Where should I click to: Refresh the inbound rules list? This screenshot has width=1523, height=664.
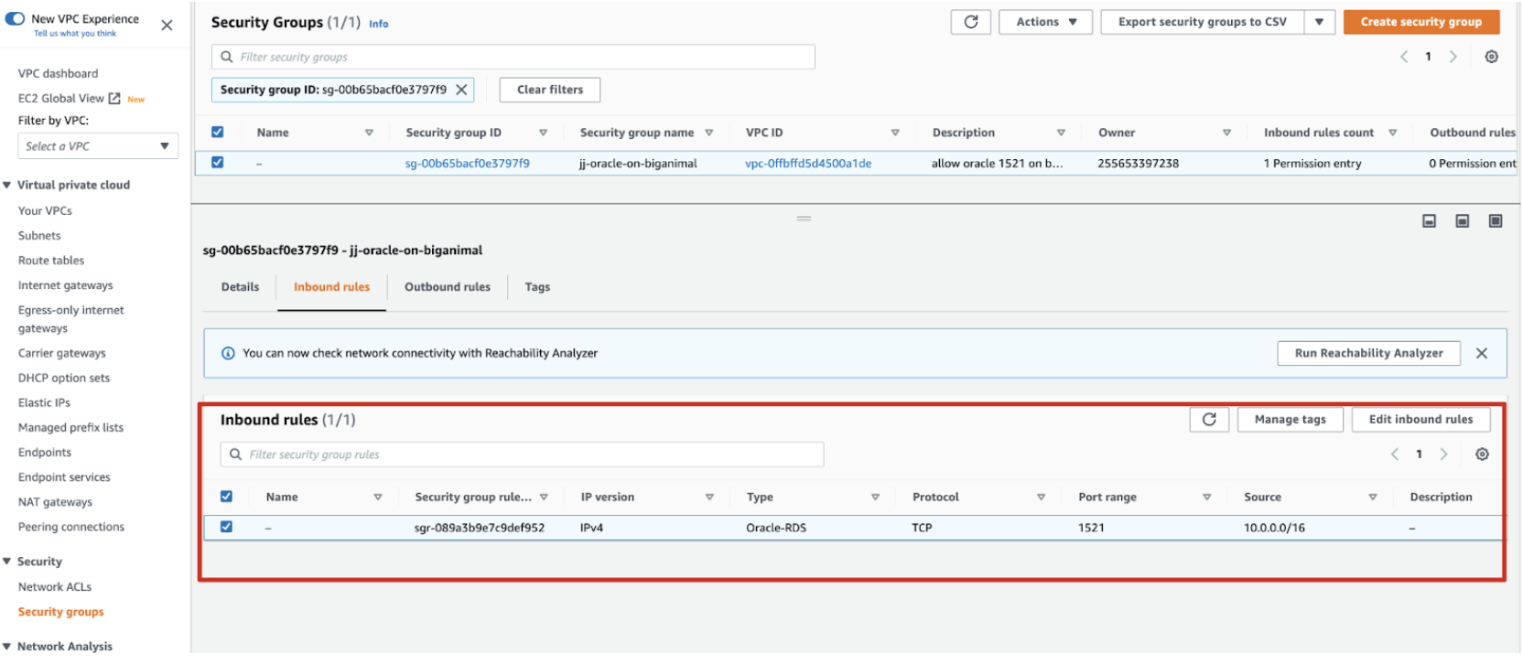pos(1209,420)
